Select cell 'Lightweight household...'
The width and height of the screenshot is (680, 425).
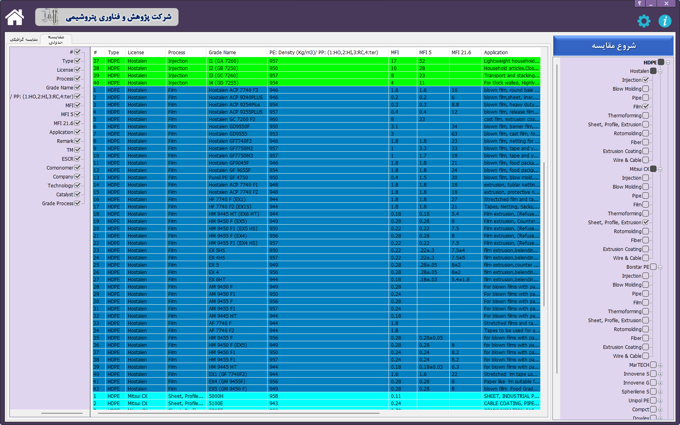point(511,61)
